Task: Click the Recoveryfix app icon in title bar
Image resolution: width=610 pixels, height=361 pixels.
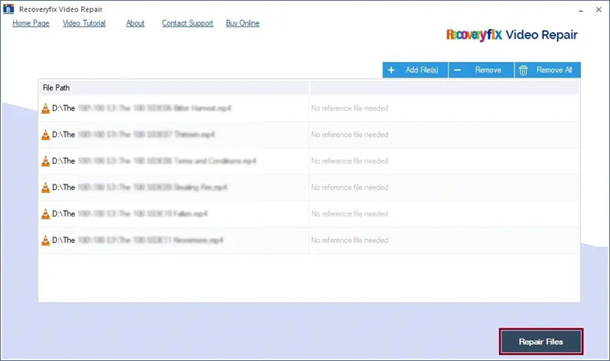Action: click(10, 10)
